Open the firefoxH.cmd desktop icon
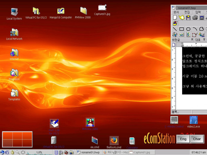This screenshot has height=155, width=207. [114, 140]
